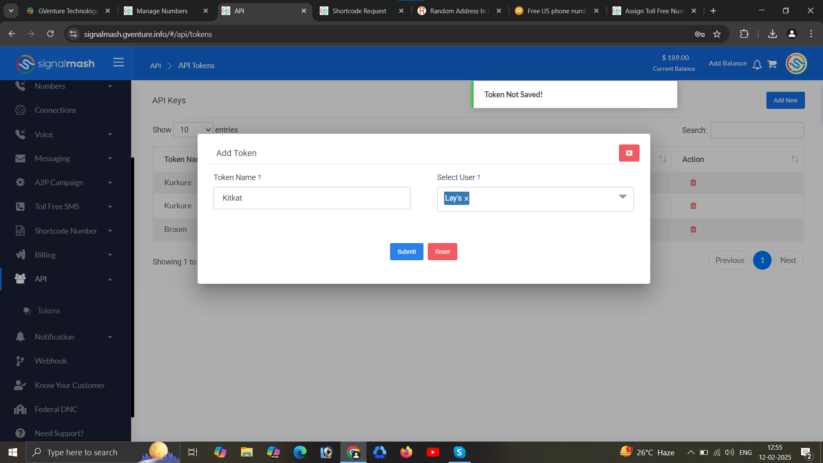The width and height of the screenshot is (823, 463).
Task: Remove Lay's from selected users
Action: pos(466,198)
